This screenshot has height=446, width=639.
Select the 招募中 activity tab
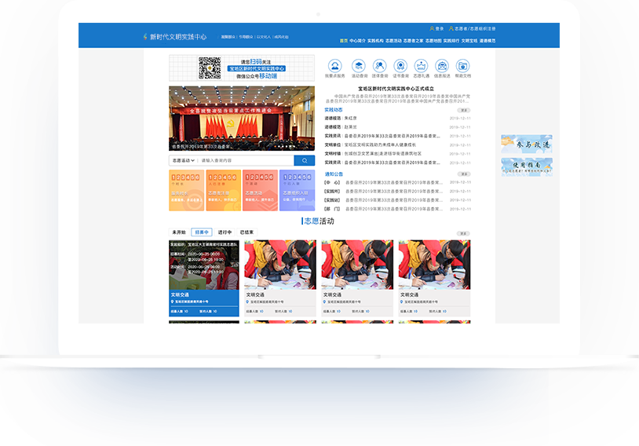coord(202,232)
